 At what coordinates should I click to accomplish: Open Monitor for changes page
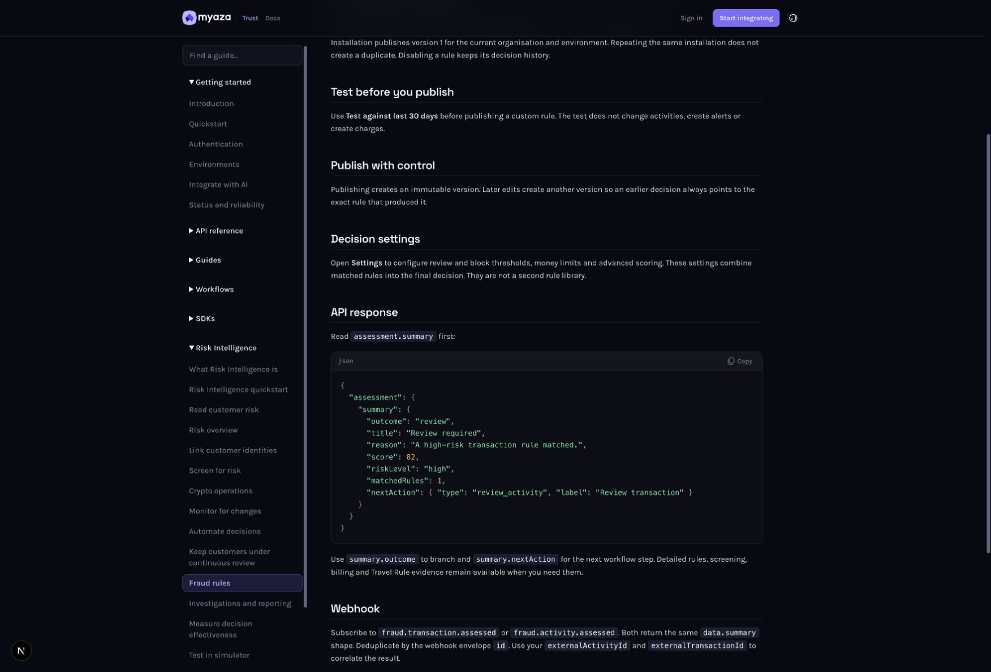click(x=225, y=511)
